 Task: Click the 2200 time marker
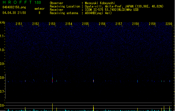click(169, 24)
